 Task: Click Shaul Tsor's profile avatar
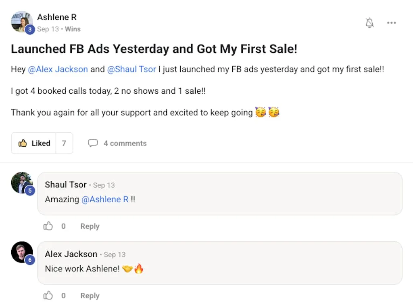click(x=21, y=182)
